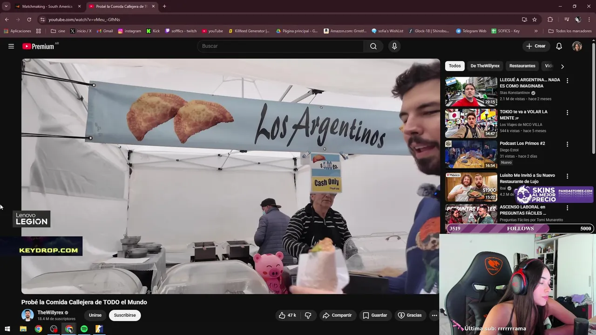This screenshot has width=596, height=335.
Task: Open TOKIO te va a VOLAR thumbnail
Action: click(471, 123)
